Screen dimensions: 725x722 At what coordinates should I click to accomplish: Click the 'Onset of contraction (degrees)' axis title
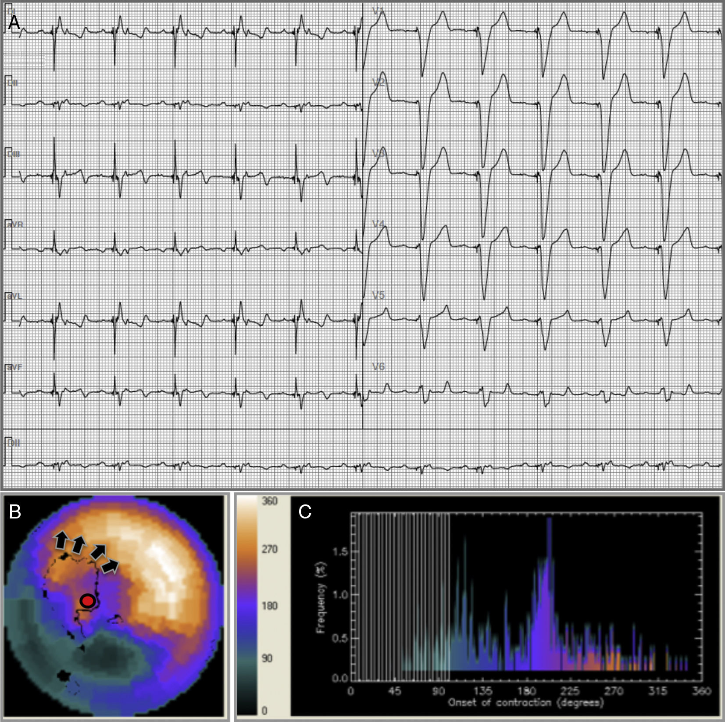pos(525,702)
